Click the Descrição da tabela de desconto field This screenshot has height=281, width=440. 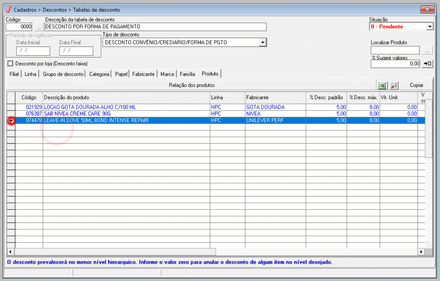coord(155,27)
